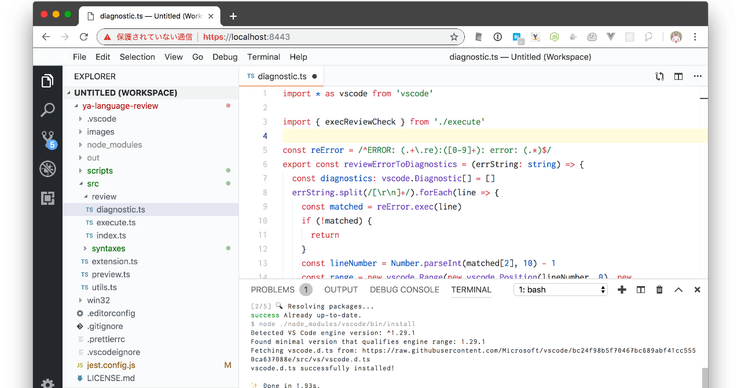Split the terminal panel
The height and width of the screenshot is (388, 741).
tap(640, 290)
